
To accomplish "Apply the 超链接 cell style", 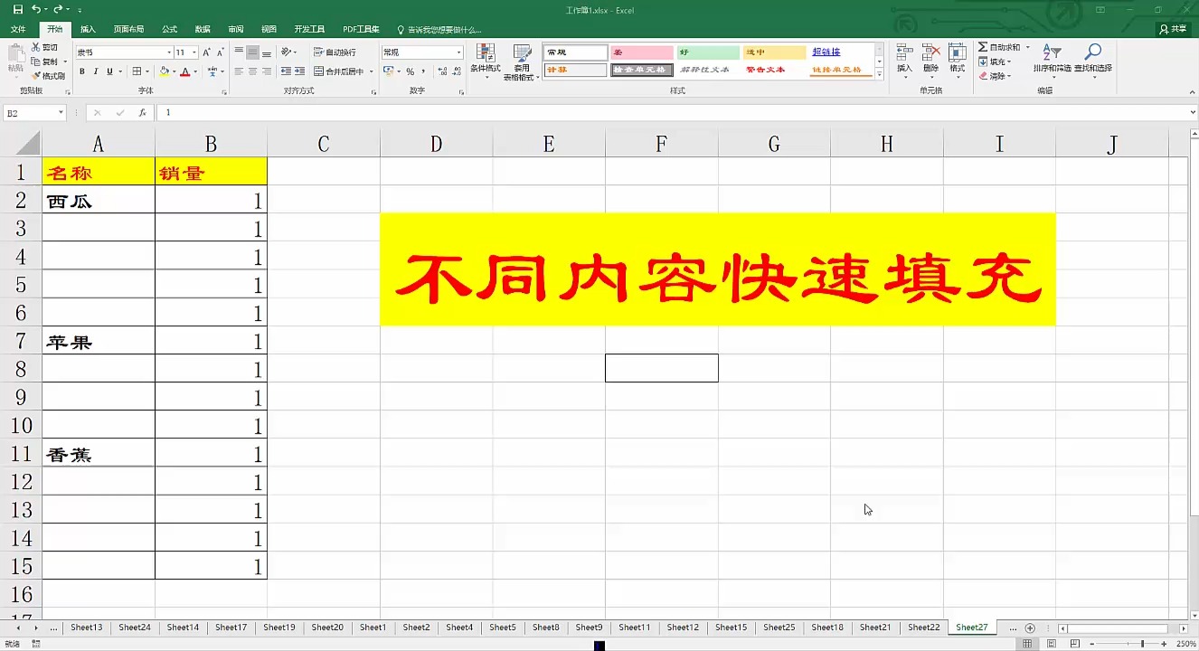I will (x=841, y=52).
